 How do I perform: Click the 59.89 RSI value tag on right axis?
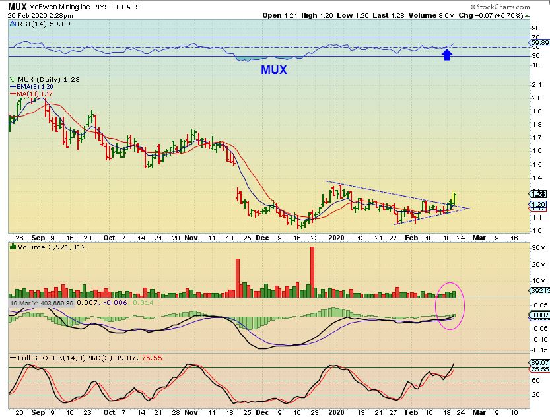point(540,43)
